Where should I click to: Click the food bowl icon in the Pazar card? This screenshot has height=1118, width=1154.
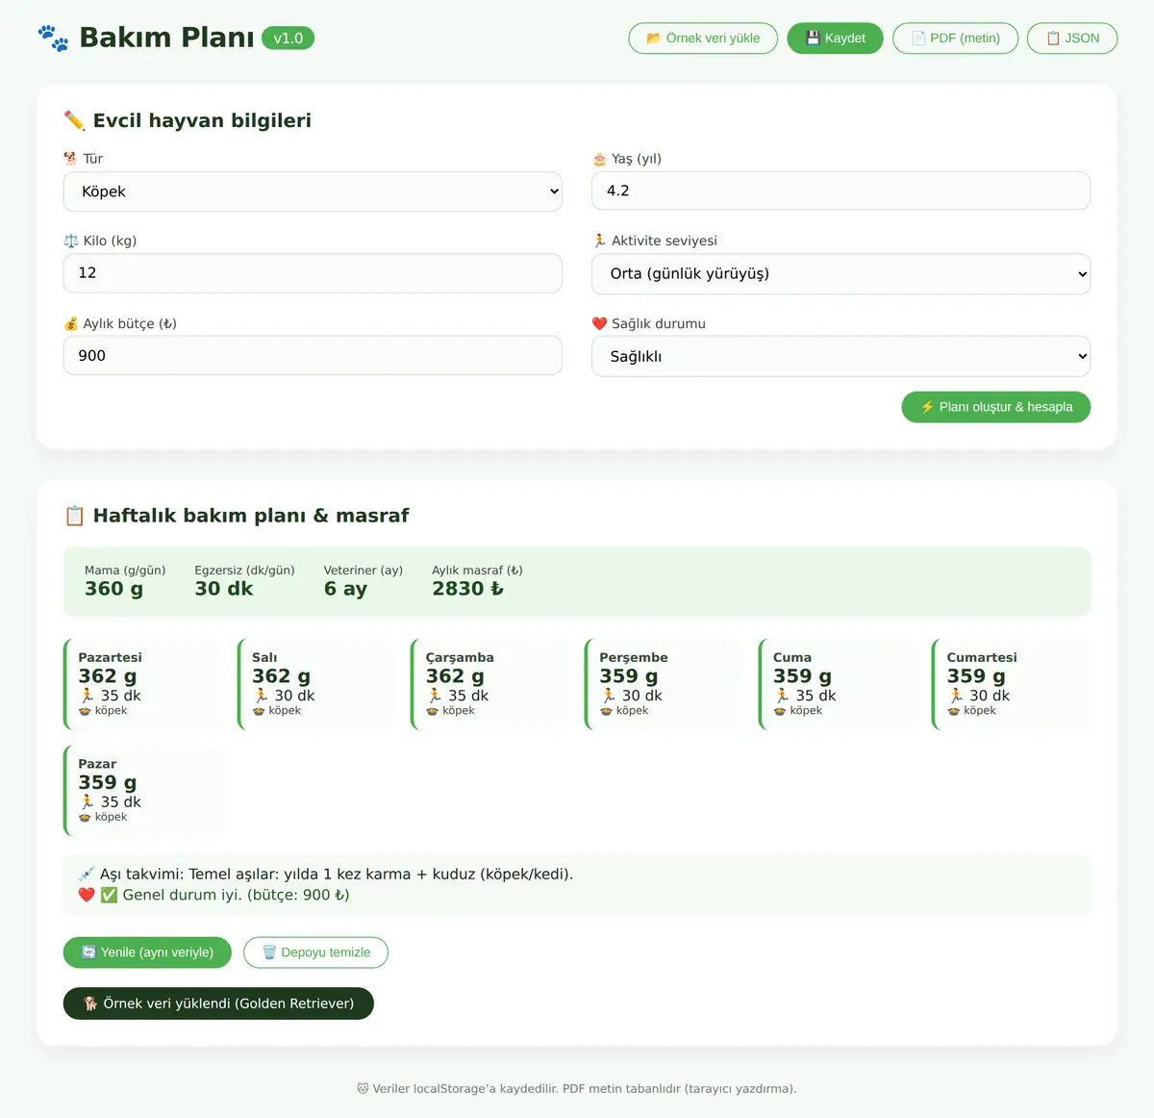tap(85, 817)
